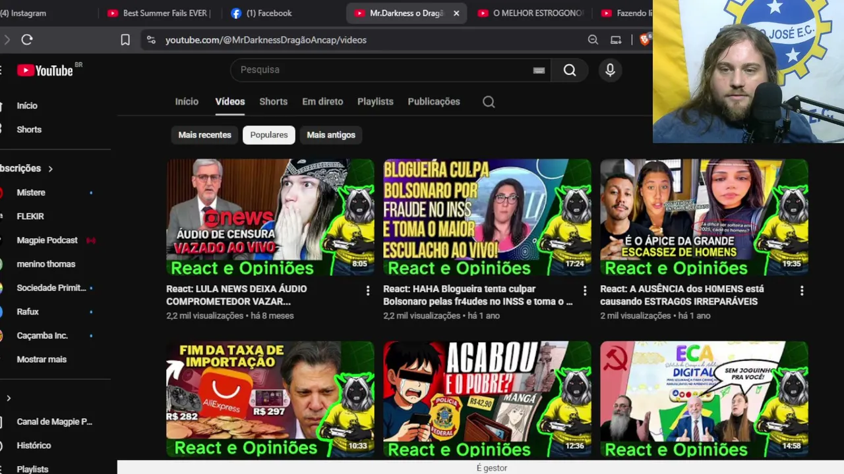Image resolution: width=844 pixels, height=474 pixels.
Task: Expand subscriptions list with Mostrar mais
Action: (42, 359)
